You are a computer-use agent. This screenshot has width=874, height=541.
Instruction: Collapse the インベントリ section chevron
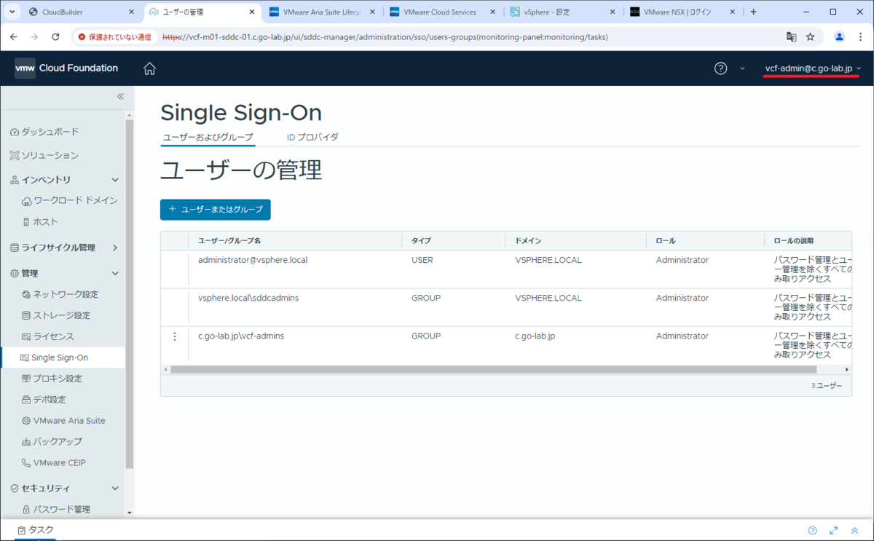pyautogui.click(x=114, y=180)
